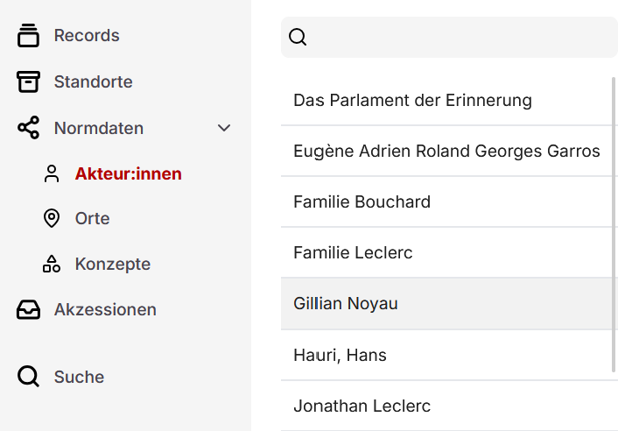
Task: Open the Gillian Noyau entry
Action: coord(346,304)
